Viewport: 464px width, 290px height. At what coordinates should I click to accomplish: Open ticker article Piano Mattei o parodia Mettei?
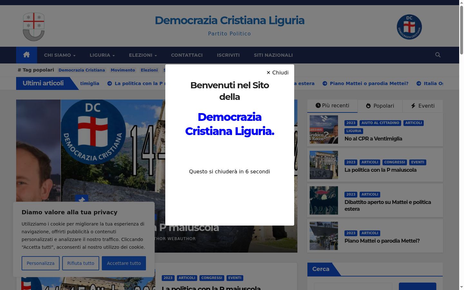pos(369,83)
